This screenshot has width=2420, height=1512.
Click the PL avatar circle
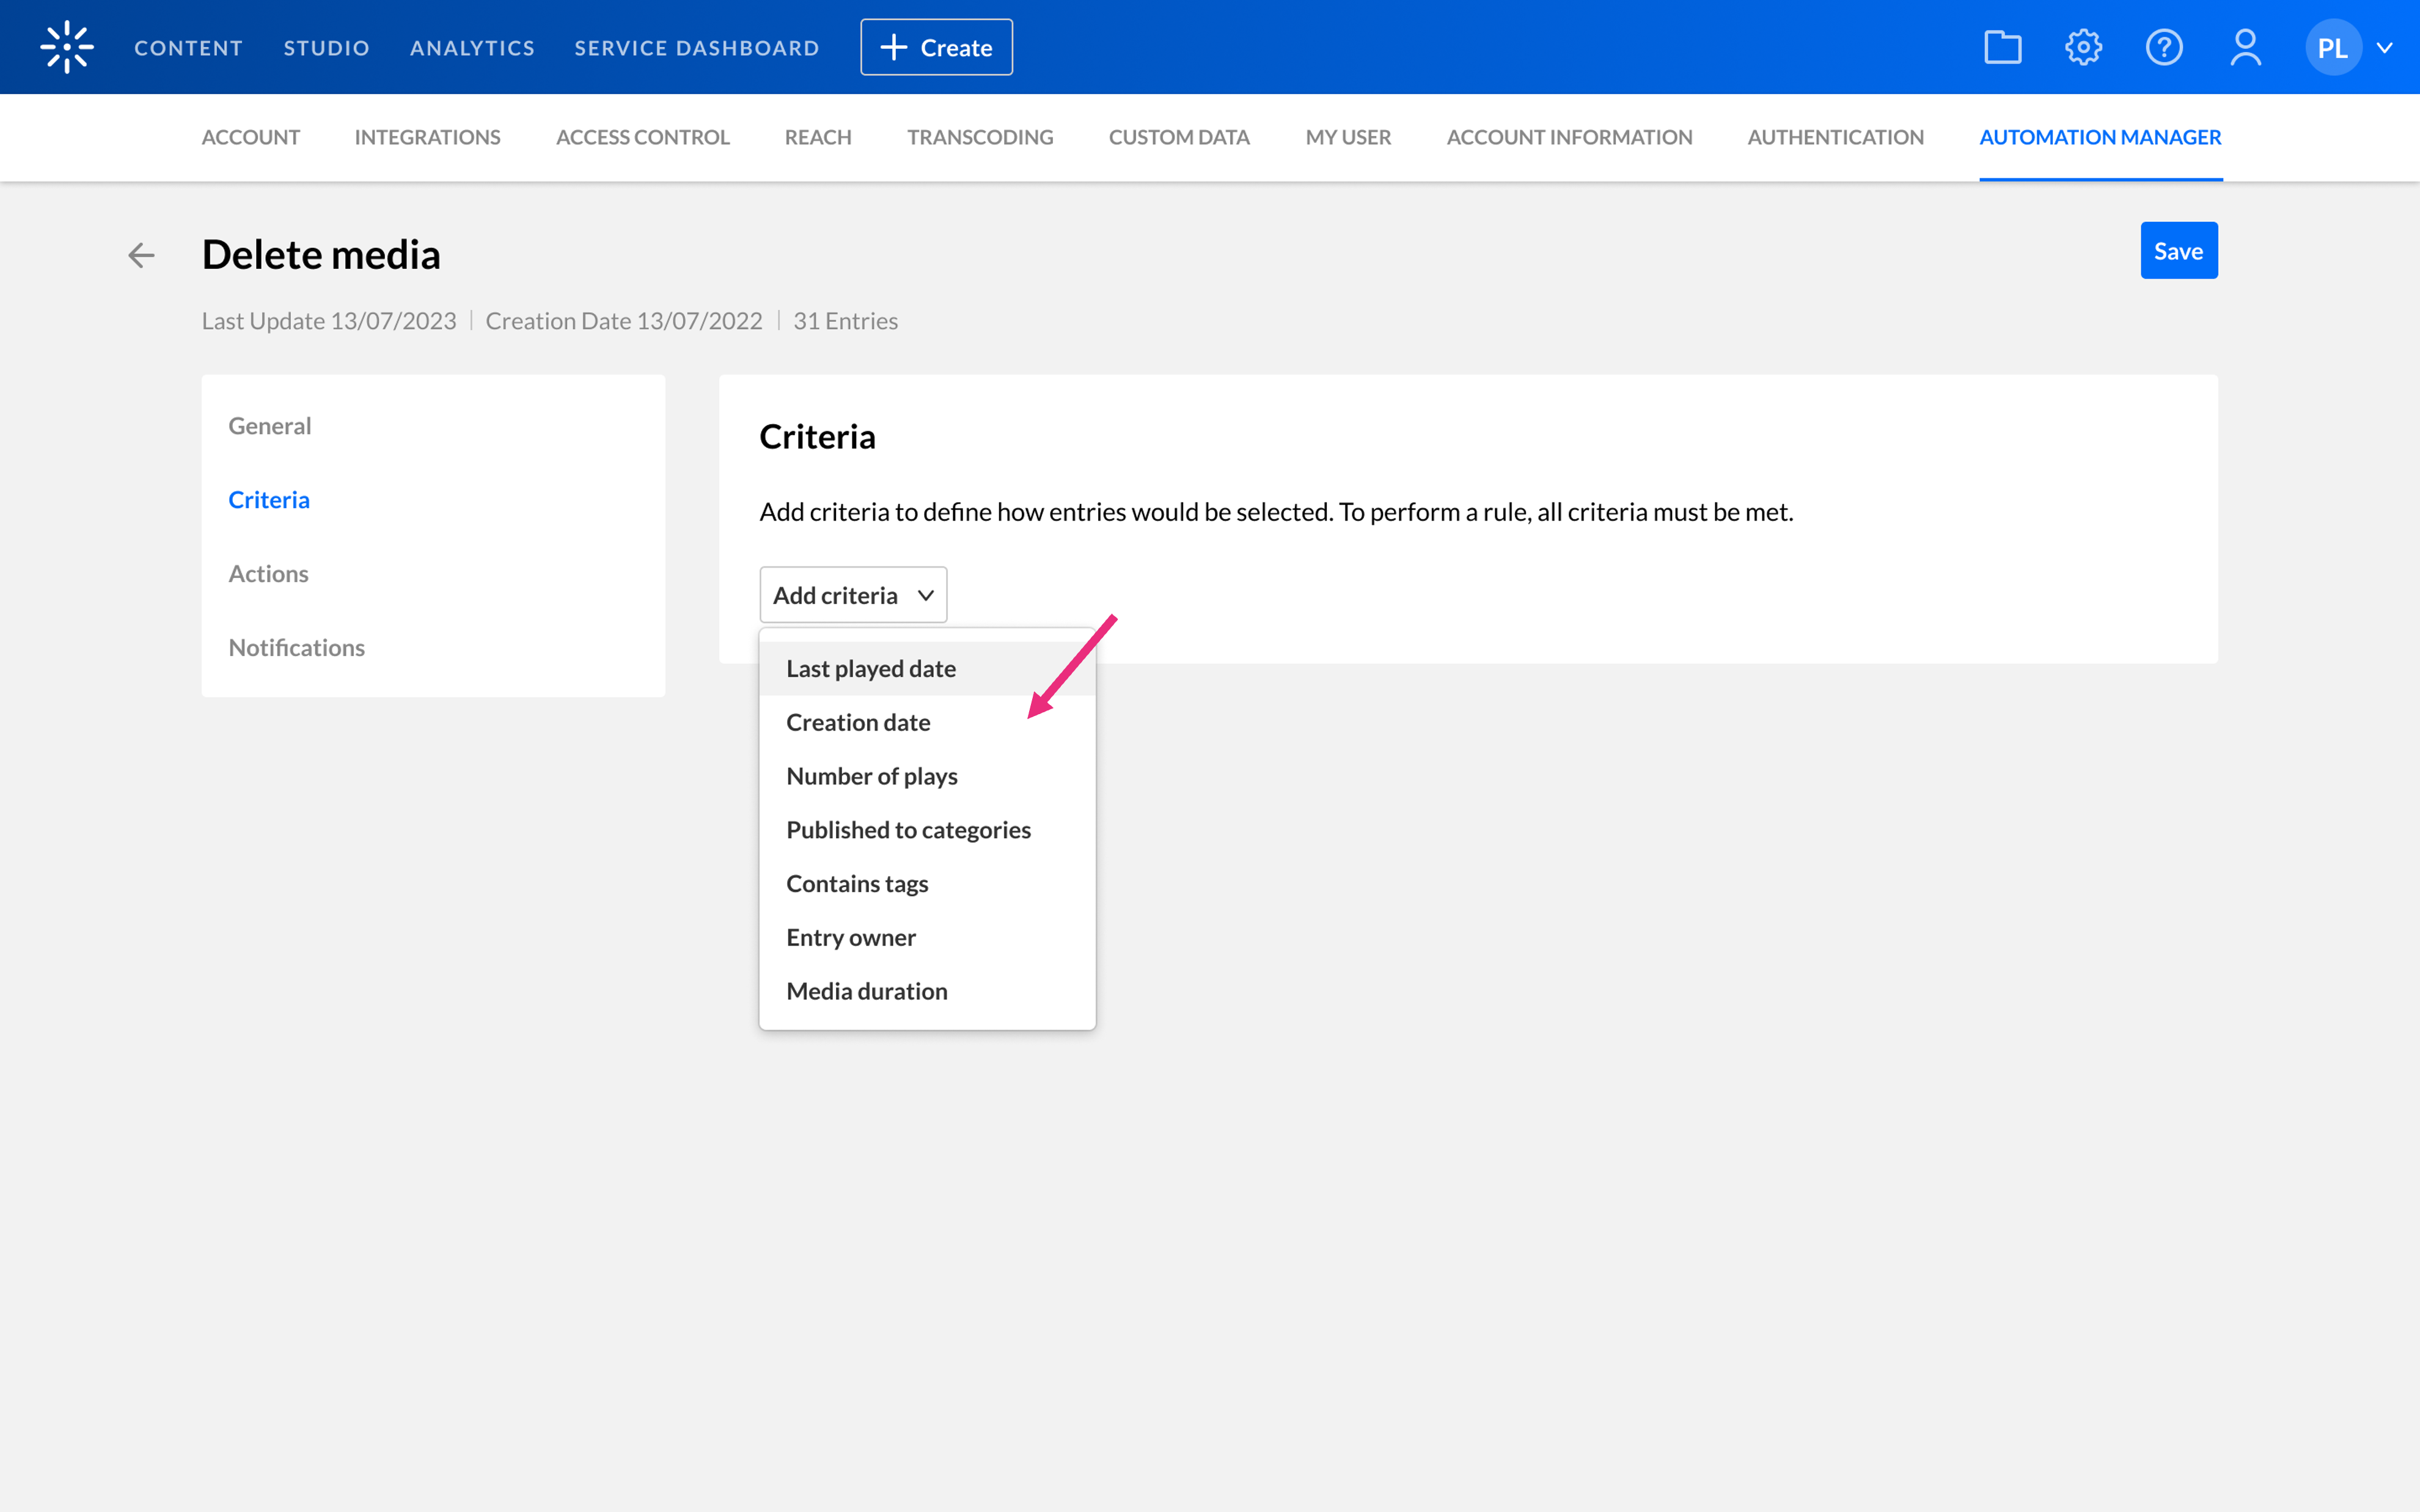point(2332,47)
